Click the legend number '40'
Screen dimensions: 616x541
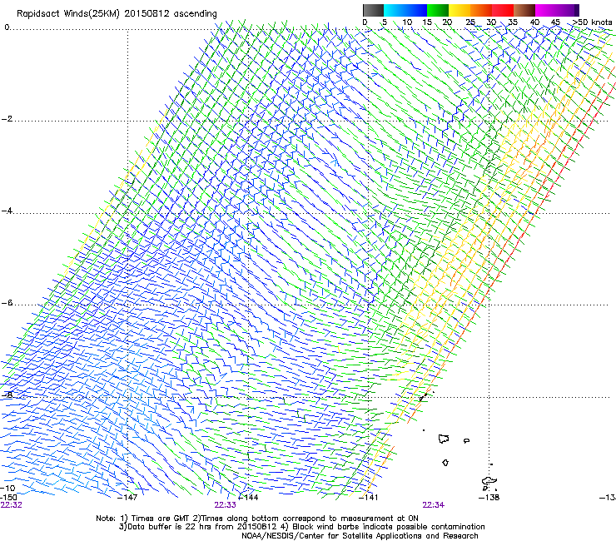(534, 22)
